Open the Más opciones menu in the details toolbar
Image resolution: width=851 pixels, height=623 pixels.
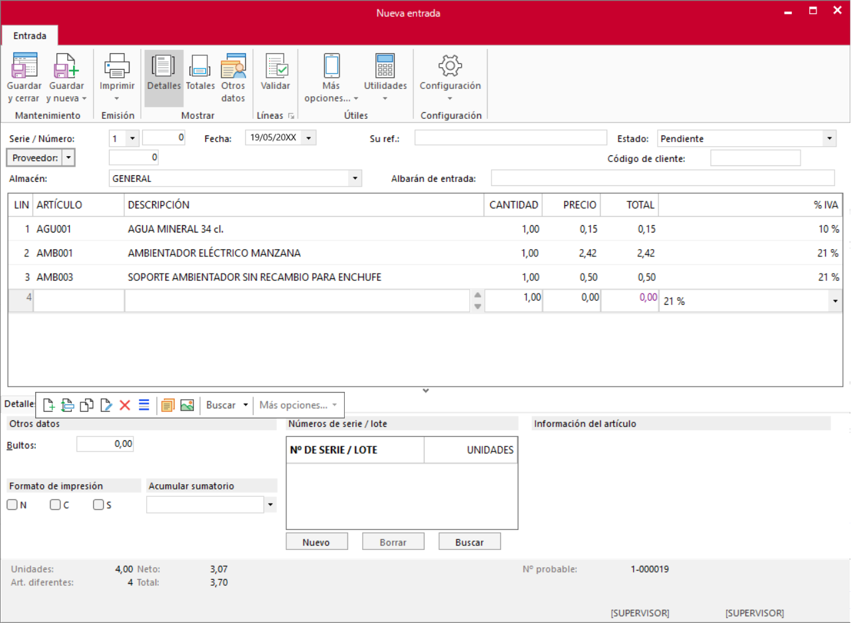click(298, 405)
